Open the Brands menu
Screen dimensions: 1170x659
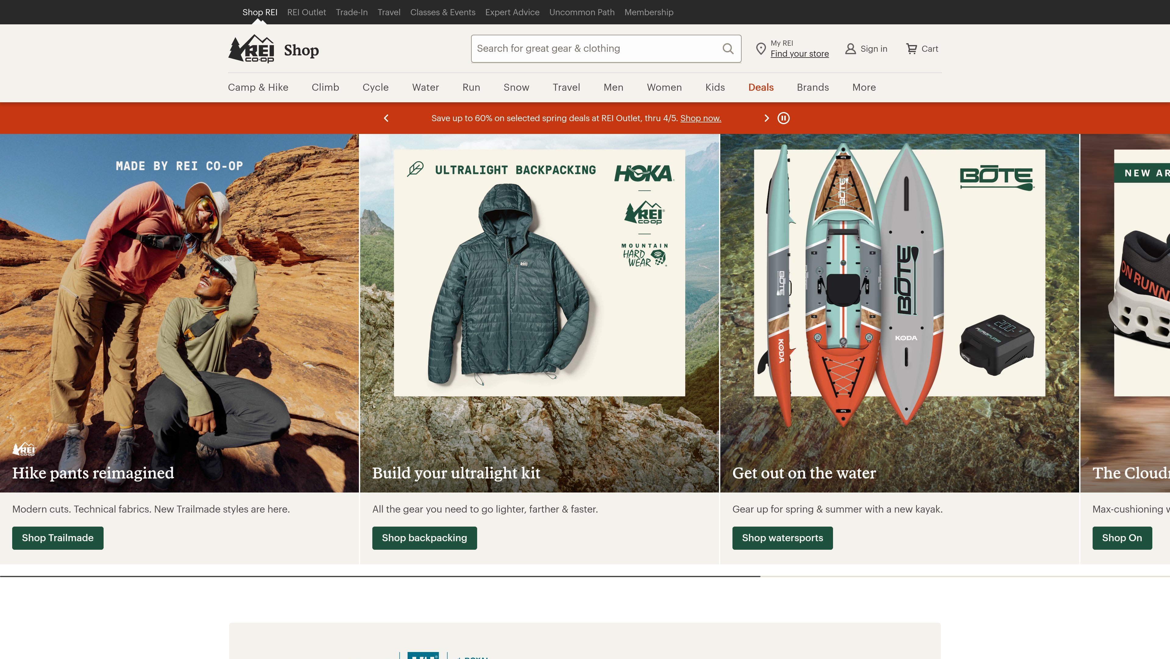click(x=813, y=87)
